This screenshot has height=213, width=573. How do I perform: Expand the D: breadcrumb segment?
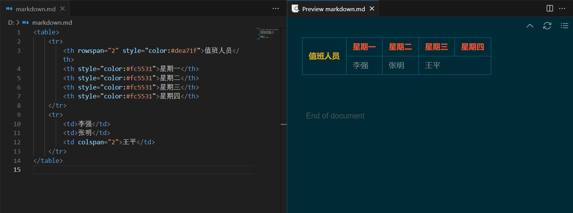coord(11,23)
